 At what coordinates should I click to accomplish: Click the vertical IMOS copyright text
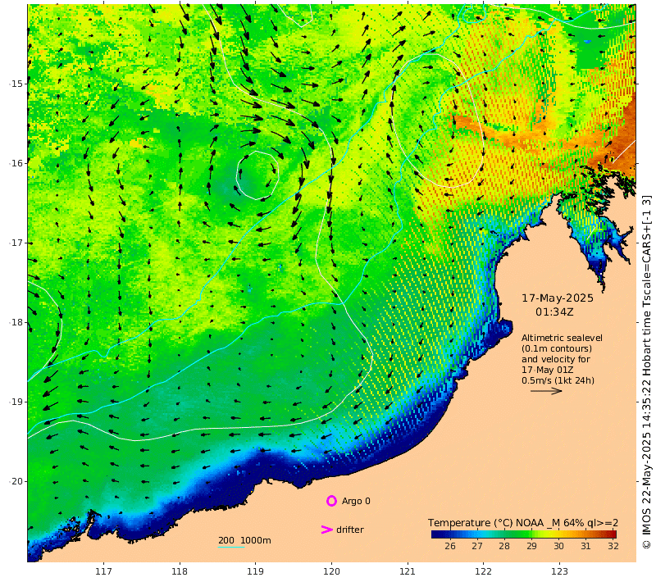647,372
